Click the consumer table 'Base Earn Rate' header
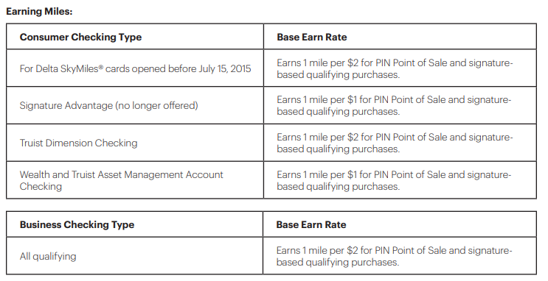The width and height of the screenshot is (548, 281). (x=312, y=37)
